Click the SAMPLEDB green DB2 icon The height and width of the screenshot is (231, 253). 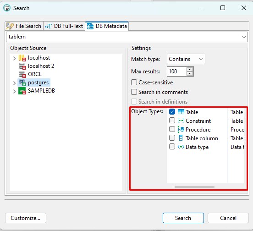click(22, 91)
